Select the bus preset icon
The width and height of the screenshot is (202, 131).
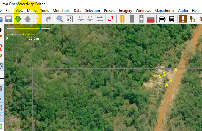(172, 19)
